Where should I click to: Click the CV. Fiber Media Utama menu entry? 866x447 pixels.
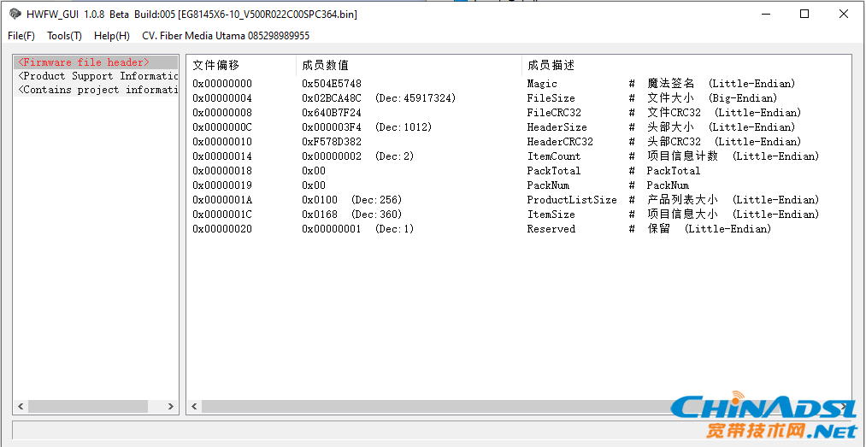pyautogui.click(x=226, y=36)
